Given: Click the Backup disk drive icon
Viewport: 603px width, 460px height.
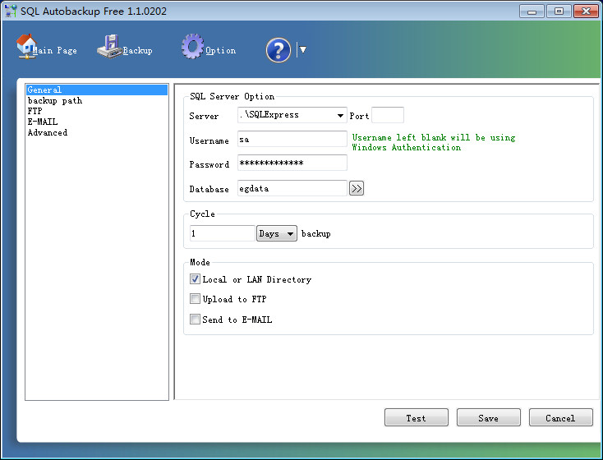Looking at the screenshot, I should (x=109, y=47).
